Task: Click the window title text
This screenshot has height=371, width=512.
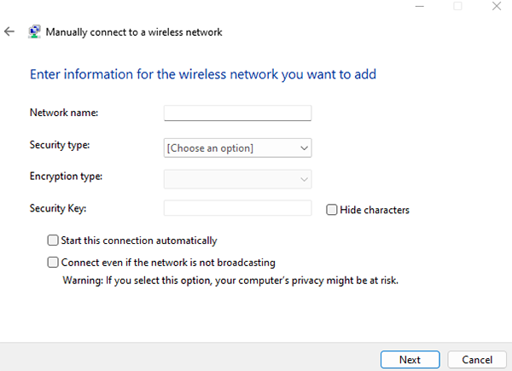Action: 133,32
